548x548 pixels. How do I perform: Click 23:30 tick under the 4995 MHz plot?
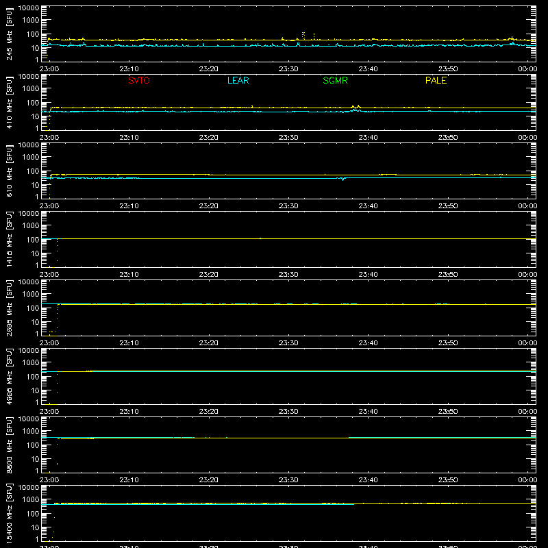[288, 412]
